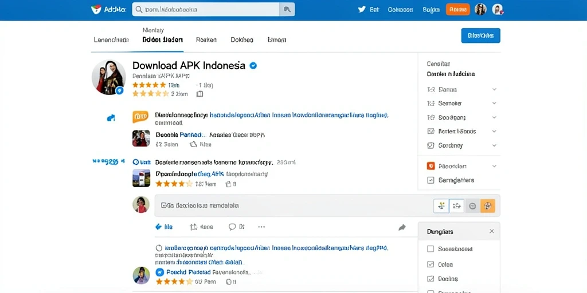Open the last profile avatar in the header
587x293 pixels.
pos(497,9)
